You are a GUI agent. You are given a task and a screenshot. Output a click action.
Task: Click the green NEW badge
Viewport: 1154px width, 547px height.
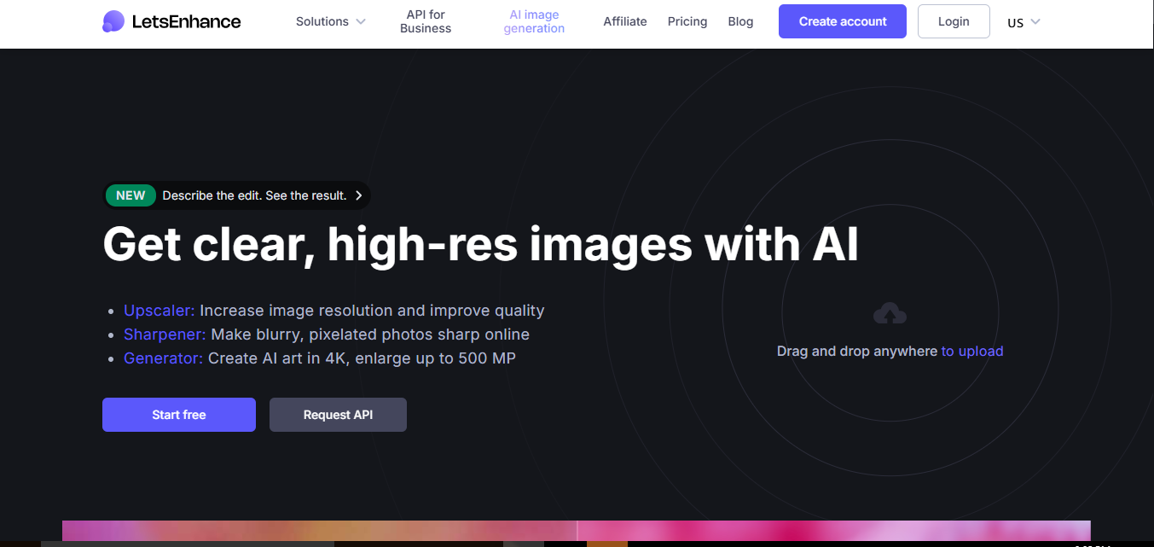[130, 195]
